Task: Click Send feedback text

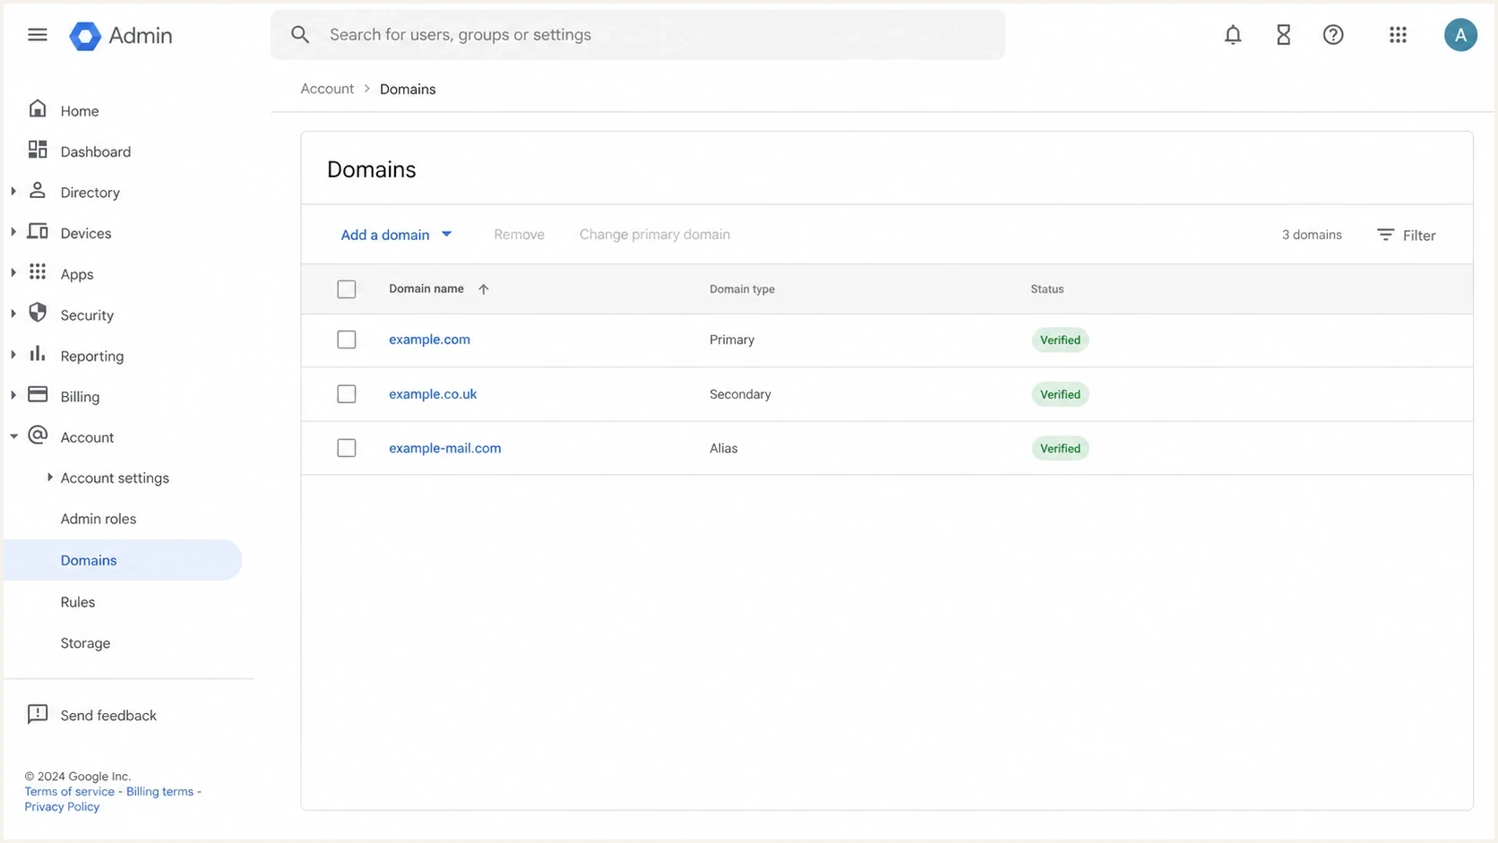Action: [x=108, y=715]
